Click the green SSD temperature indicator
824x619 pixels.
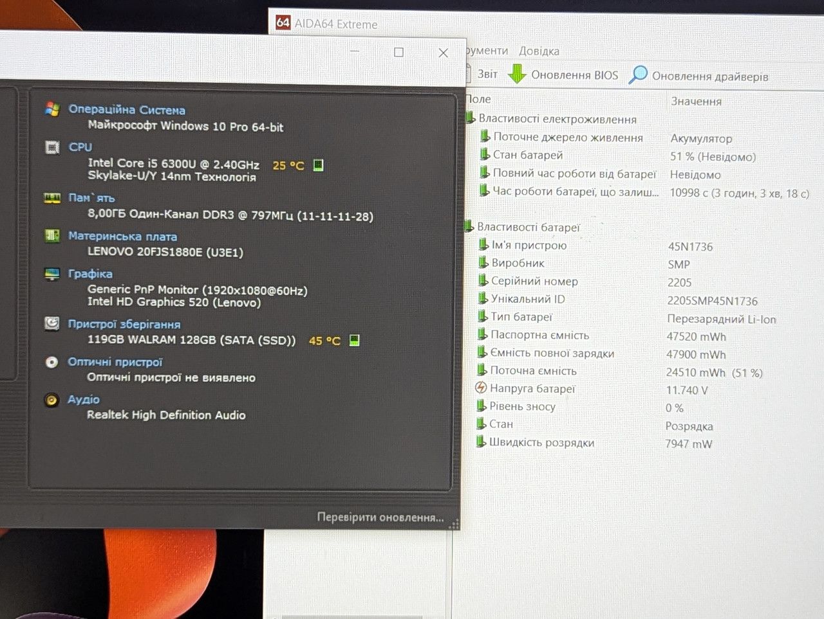point(354,340)
